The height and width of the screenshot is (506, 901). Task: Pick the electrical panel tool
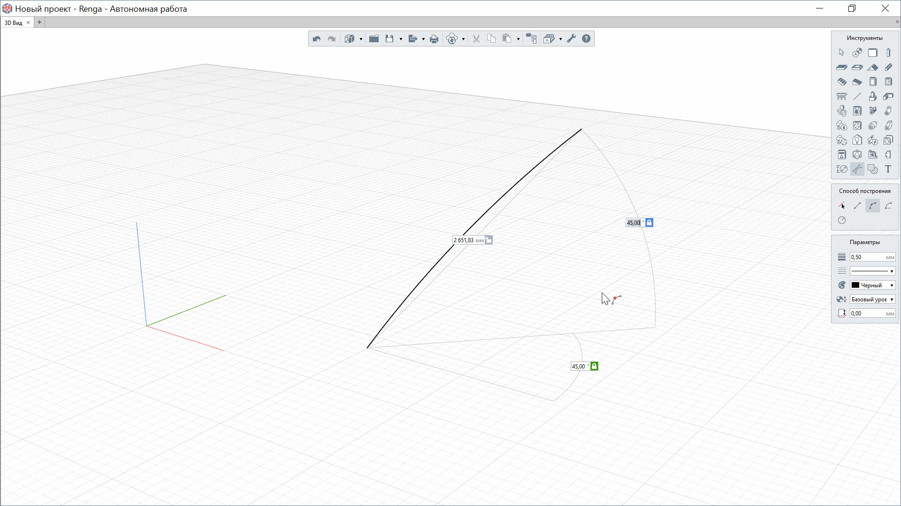841,154
